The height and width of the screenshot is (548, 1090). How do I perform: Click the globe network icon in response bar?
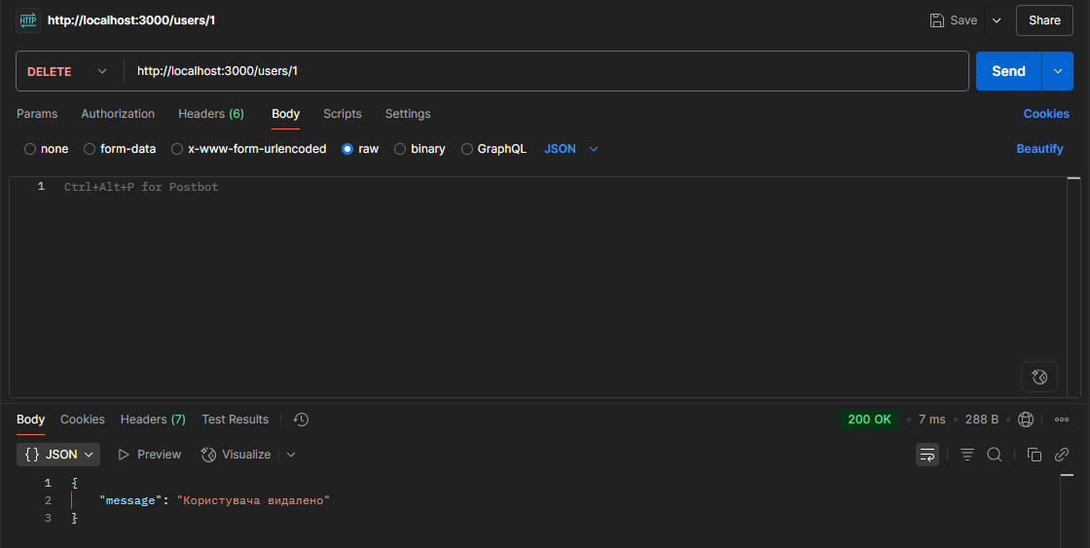1026,420
